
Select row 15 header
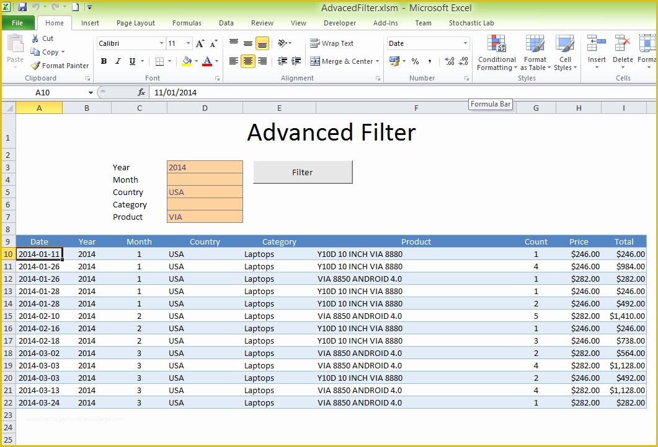click(x=9, y=316)
